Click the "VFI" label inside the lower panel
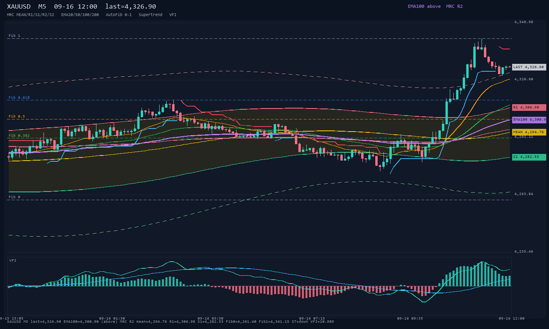Image resolution: width=549 pixels, height=329 pixels. [13, 260]
